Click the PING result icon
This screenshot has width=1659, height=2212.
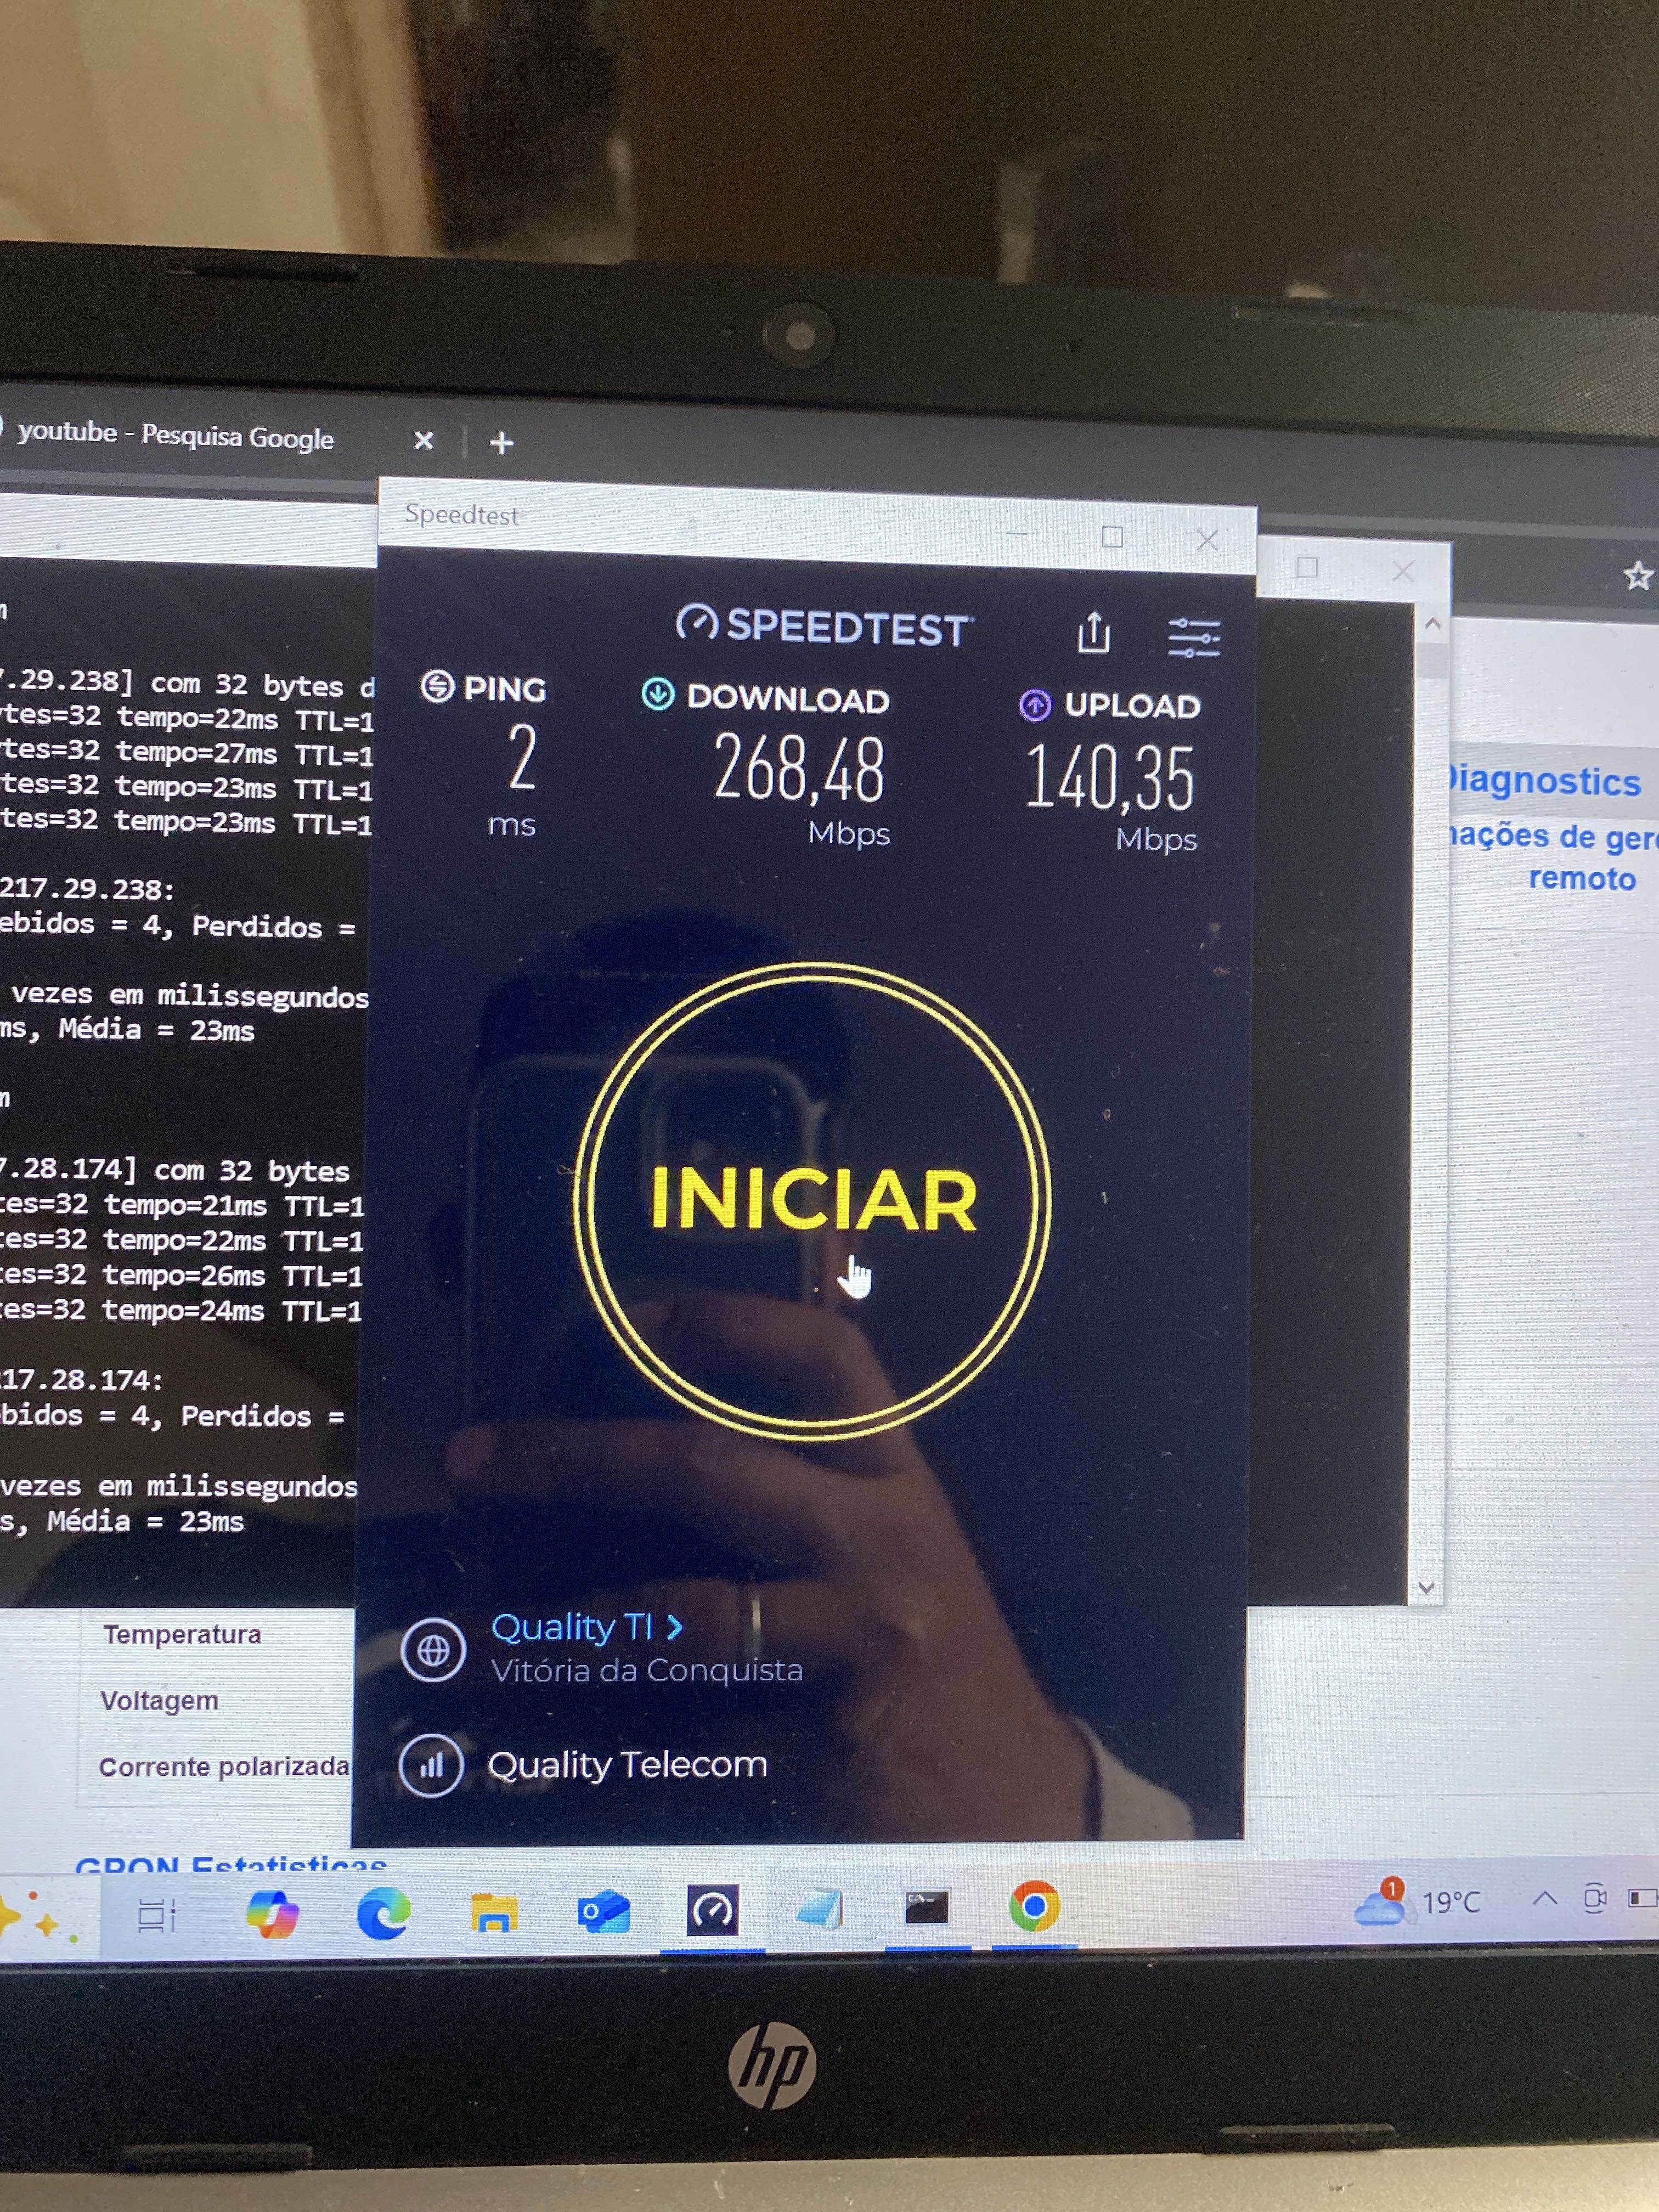point(437,686)
